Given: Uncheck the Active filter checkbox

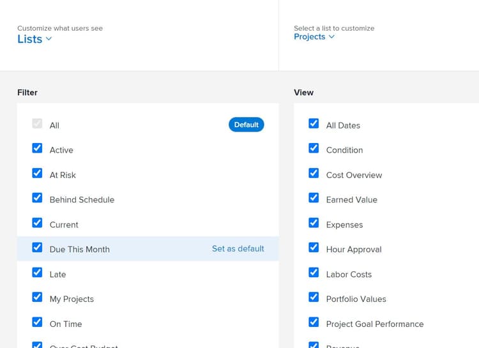Looking at the screenshot, I should 37,148.
